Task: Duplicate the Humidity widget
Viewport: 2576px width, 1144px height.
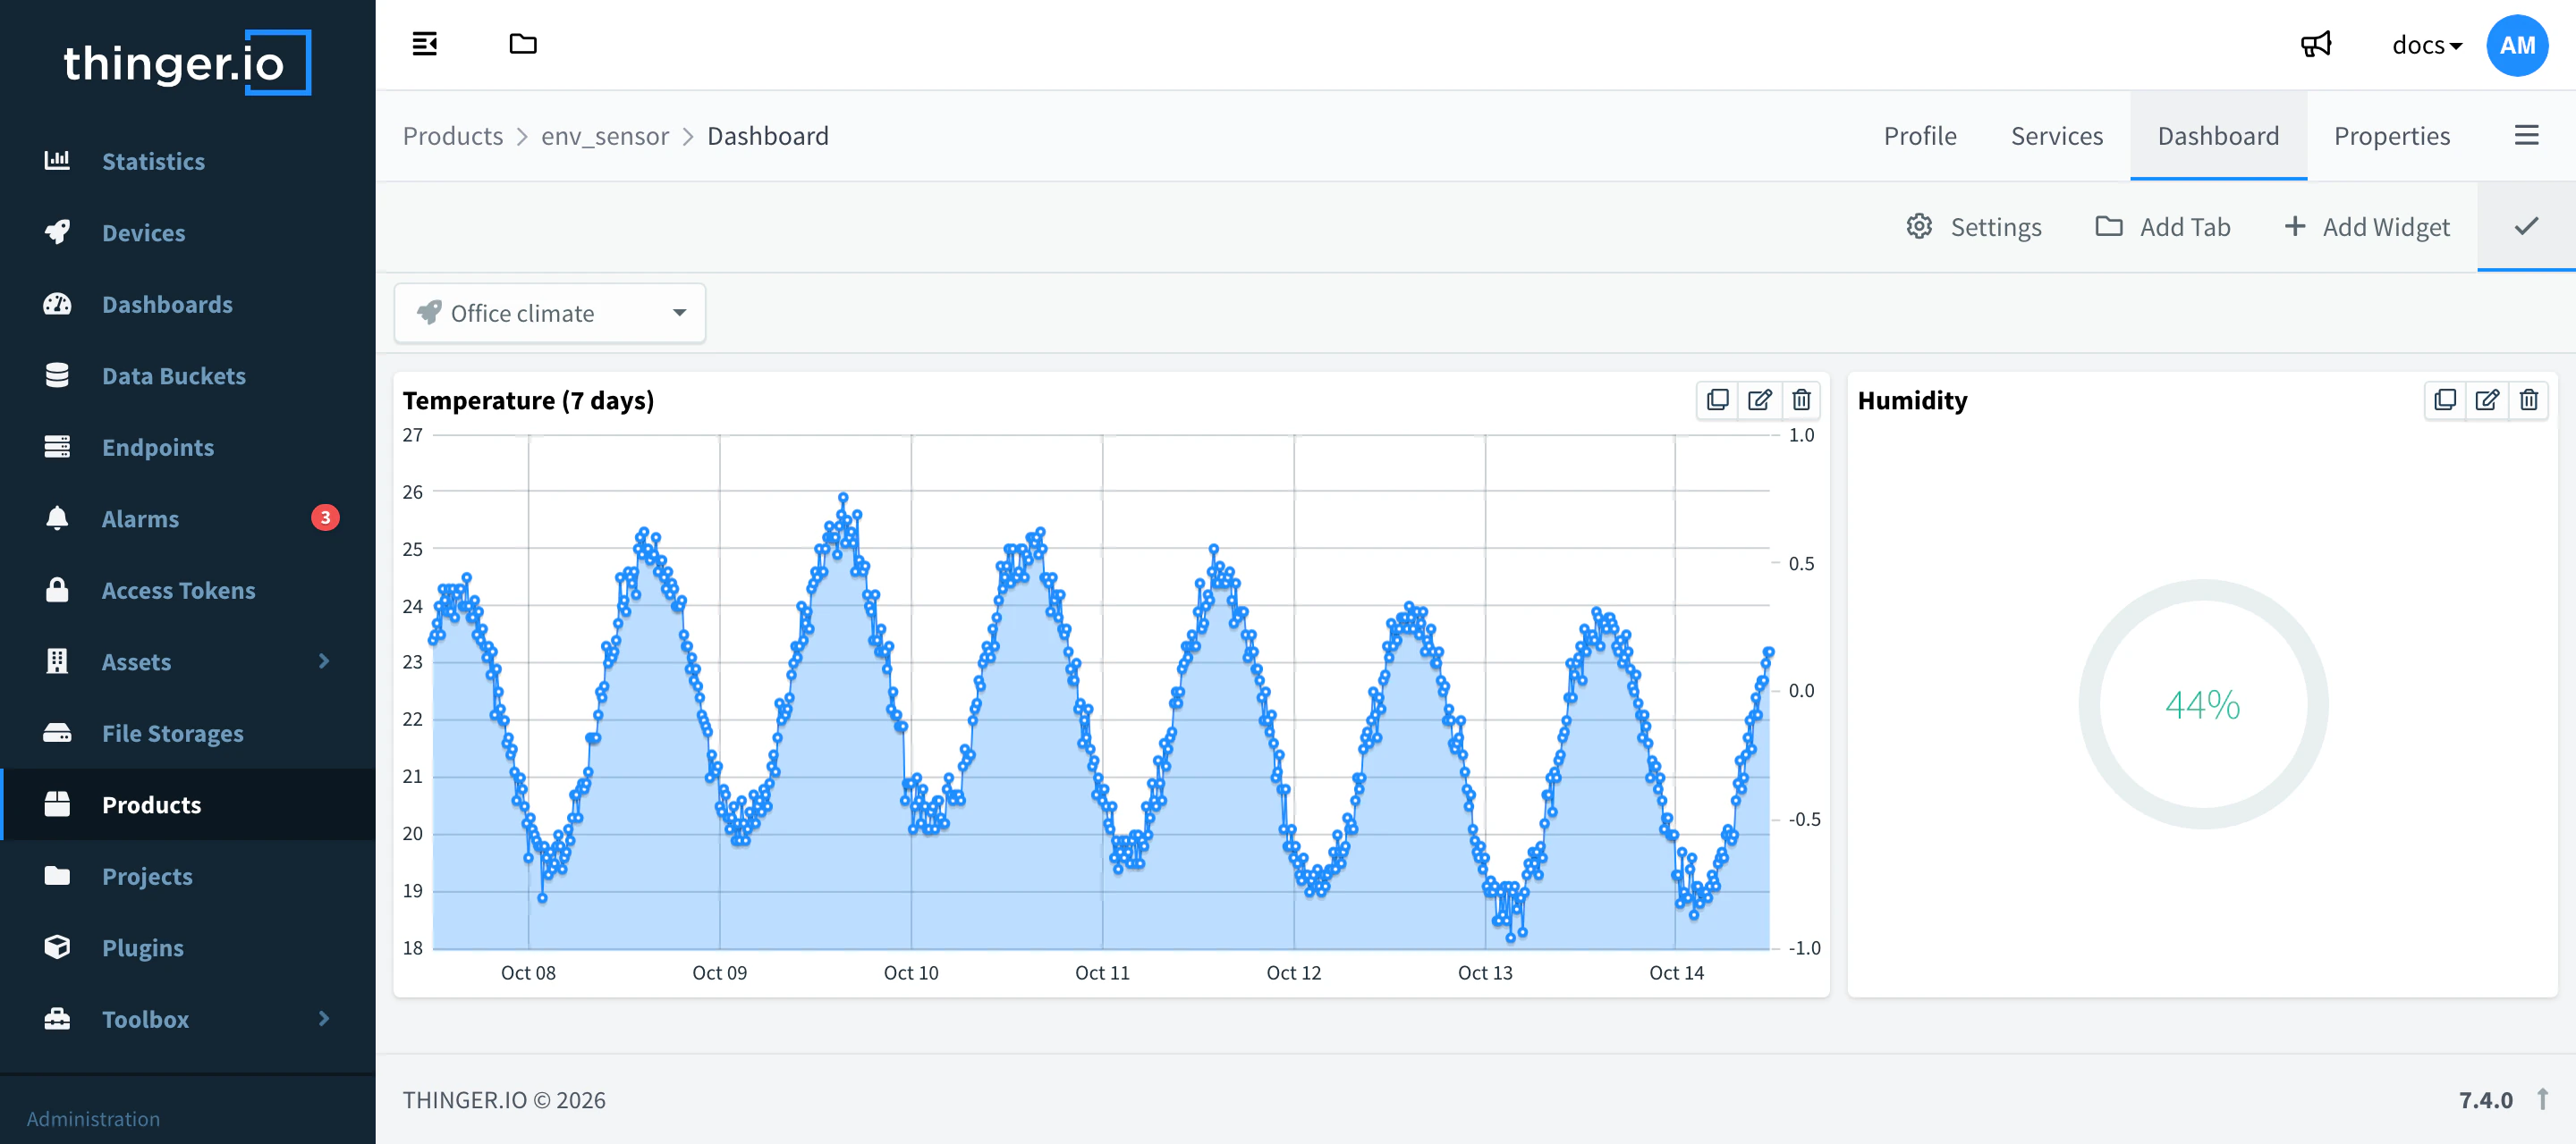Action: coord(2444,400)
